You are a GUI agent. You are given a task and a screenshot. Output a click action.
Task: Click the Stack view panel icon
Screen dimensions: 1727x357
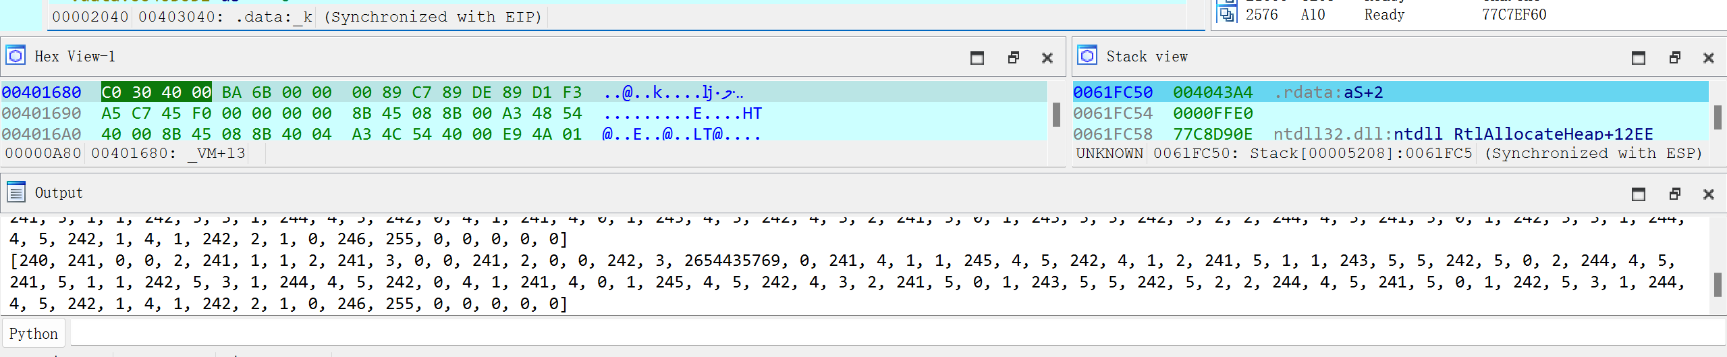point(1087,56)
